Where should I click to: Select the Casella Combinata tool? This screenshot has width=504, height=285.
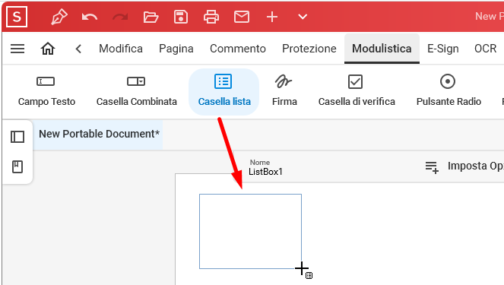pos(137,91)
